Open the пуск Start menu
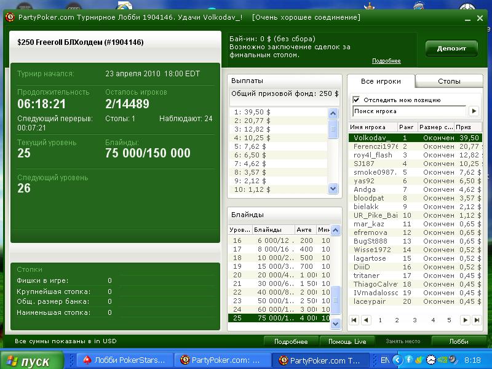The width and height of the screenshot is (492, 369). 33,360
